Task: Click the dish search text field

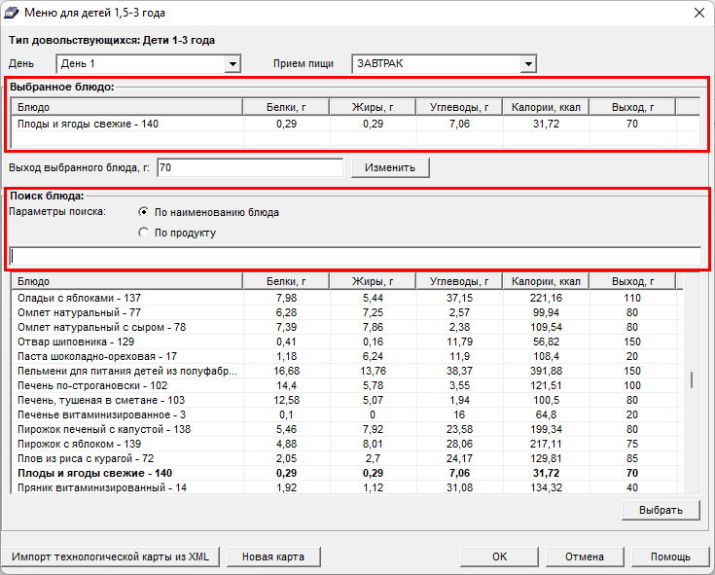Action: click(355, 256)
